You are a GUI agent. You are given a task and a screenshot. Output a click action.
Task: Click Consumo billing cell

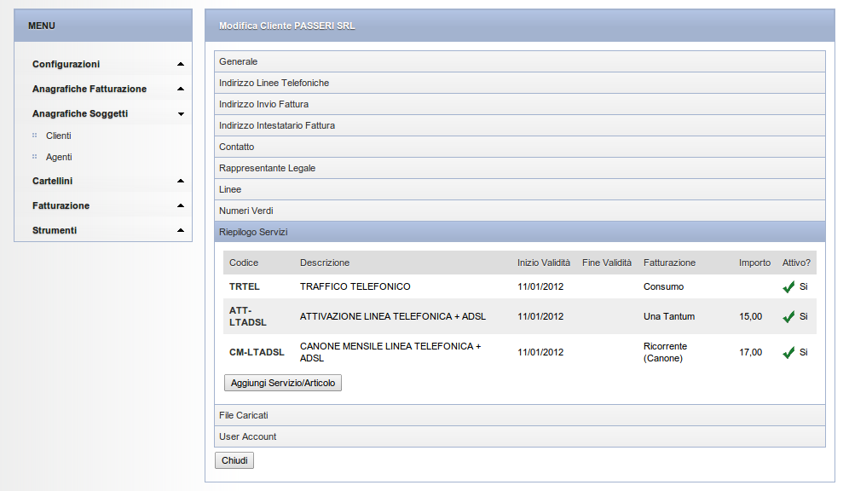point(663,286)
